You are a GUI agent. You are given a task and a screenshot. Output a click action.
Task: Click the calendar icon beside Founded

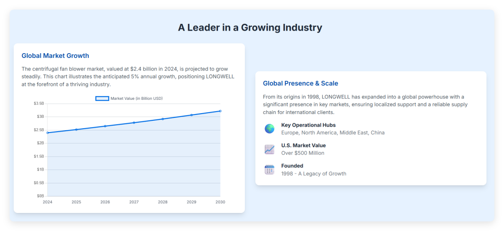(x=270, y=169)
